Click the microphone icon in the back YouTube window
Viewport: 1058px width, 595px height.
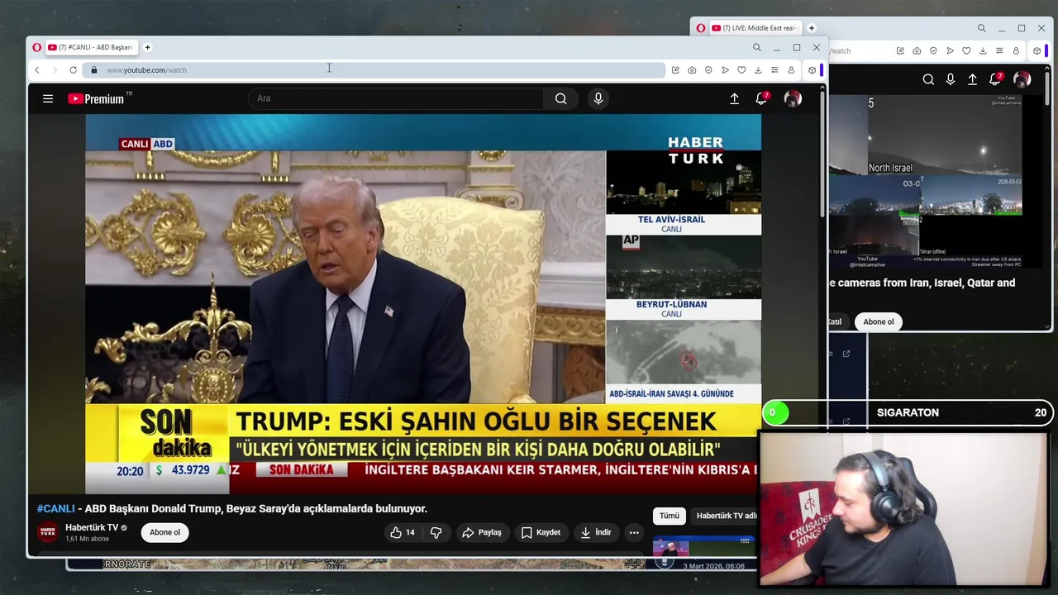[951, 79]
